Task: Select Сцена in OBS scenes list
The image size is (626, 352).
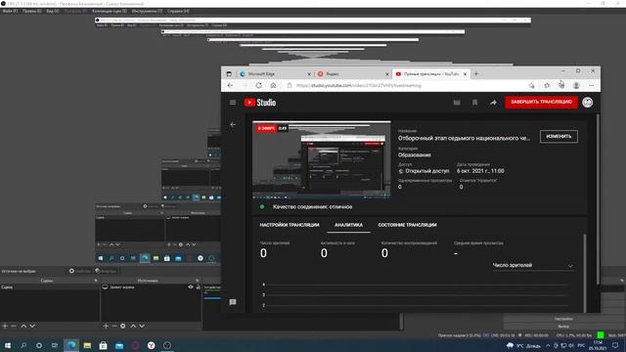Action: 50,286
